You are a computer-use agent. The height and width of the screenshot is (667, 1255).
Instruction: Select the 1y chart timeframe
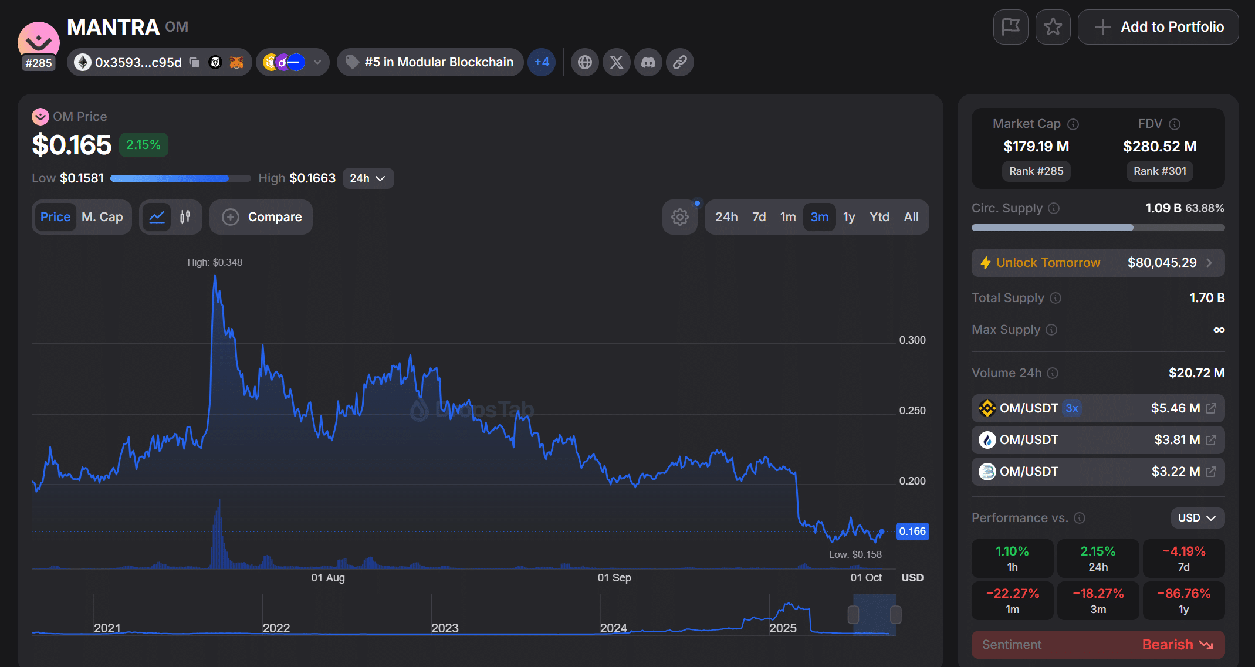point(849,217)
